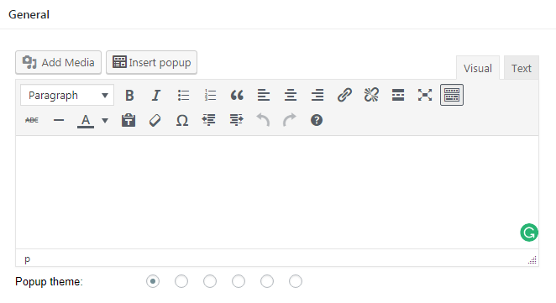
Task: Click the Insert popup button
Action: click(151, 62)
